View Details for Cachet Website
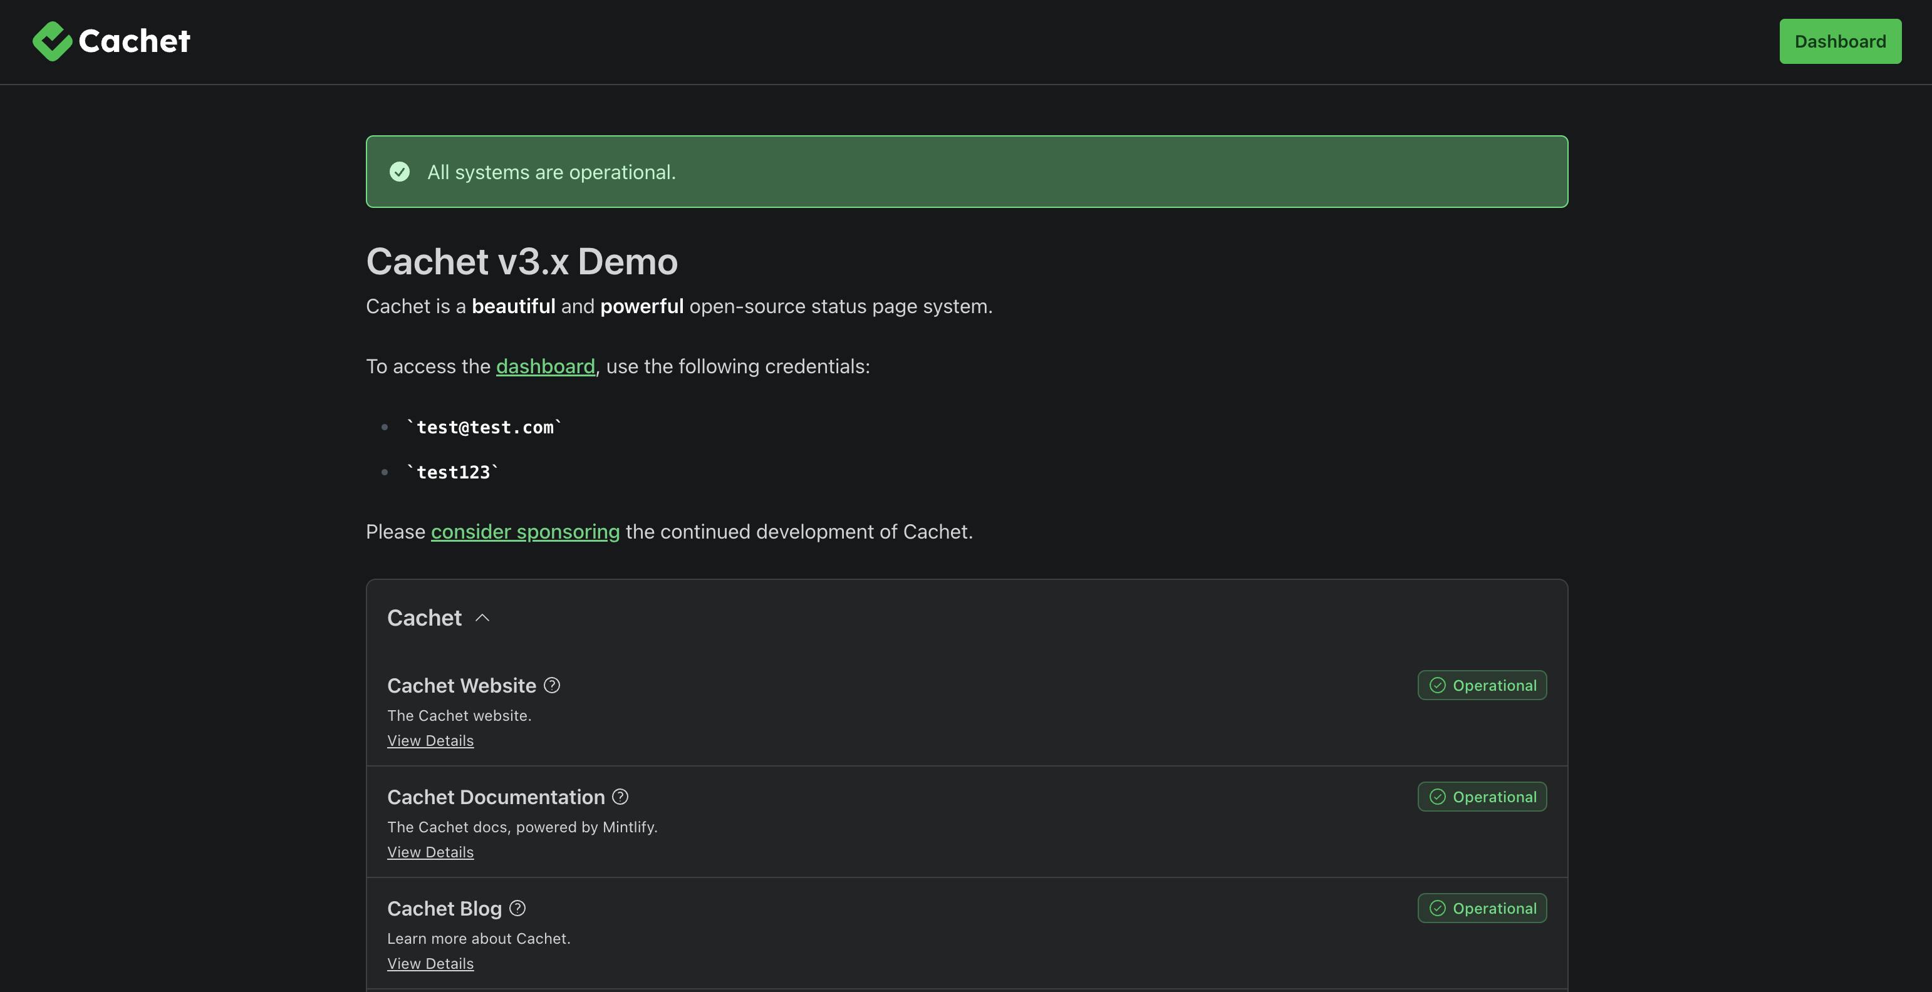This screenshot has height=992, width=1932. click(430, 741)
